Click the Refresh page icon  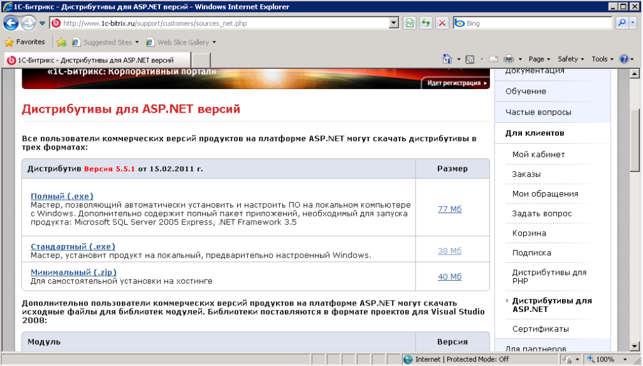point(426,23)
